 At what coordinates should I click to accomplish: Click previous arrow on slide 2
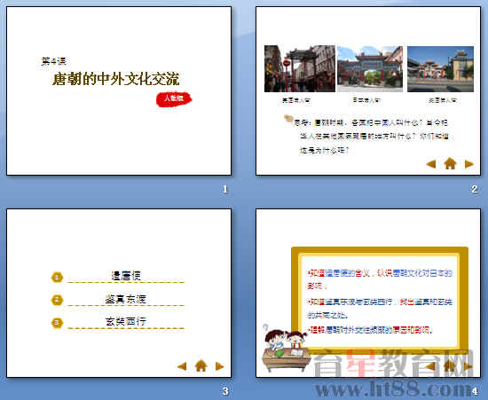point(431,164)
